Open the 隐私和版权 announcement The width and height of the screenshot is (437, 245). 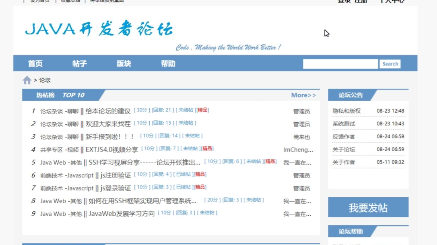(x=346, y=111)
